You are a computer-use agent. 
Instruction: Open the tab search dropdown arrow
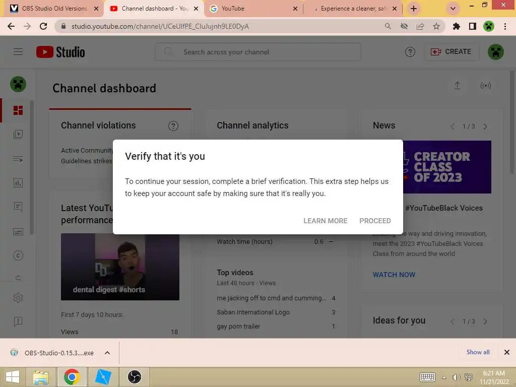tap(453, 9)
